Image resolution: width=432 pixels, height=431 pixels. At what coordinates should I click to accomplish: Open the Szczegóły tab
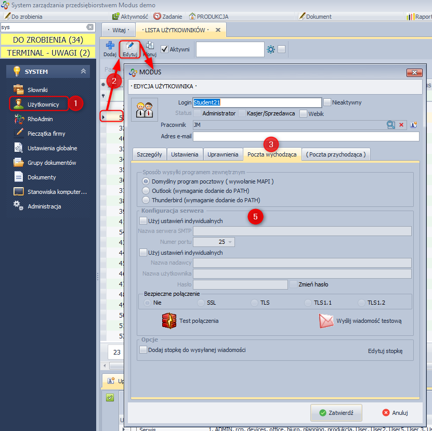click(x=149, y=154)
